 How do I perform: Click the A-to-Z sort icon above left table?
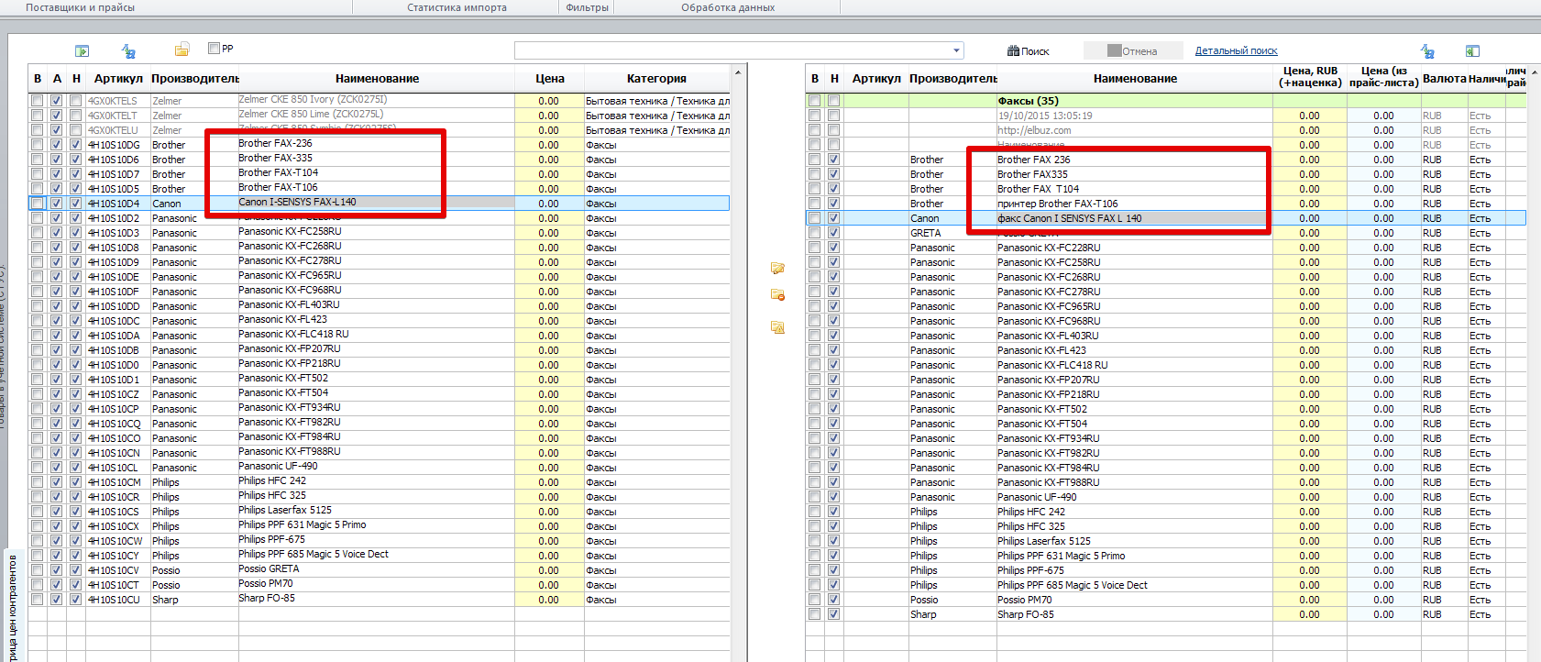point(128,51)
